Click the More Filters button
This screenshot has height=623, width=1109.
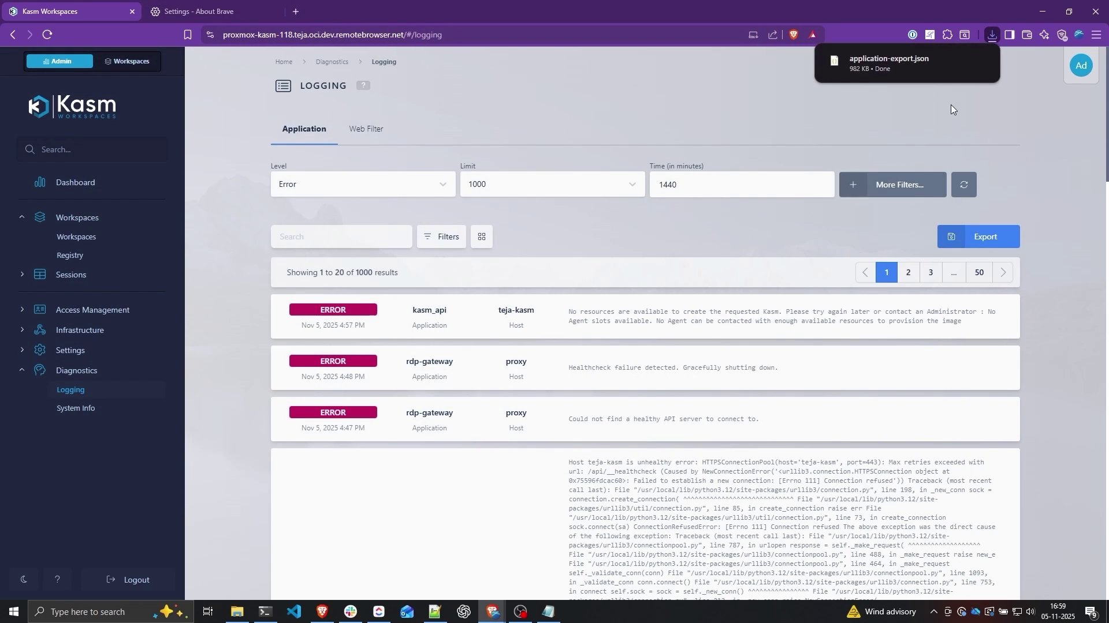coord(892,185)
